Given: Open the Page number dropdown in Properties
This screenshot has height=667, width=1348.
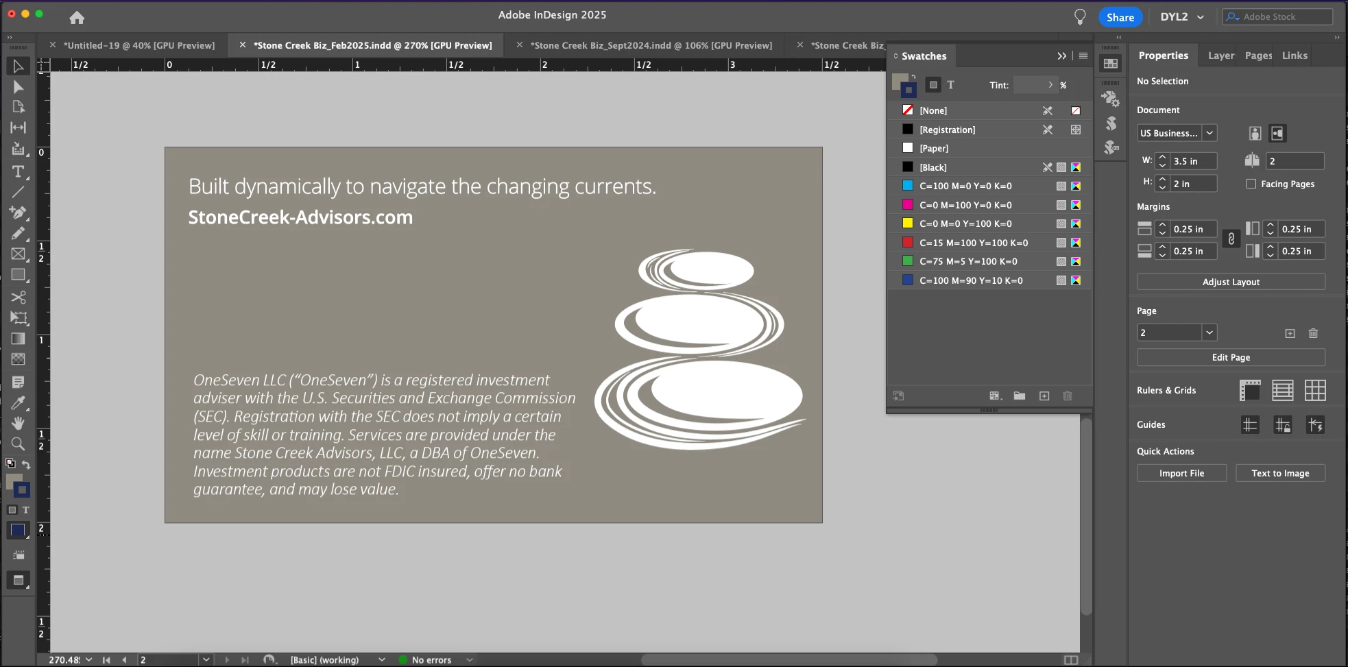Looking at the screenshot, I should (1209, 332).
